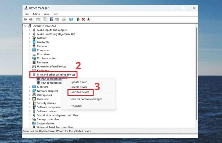
Task: Click the Cameras webcam icon
Action: tap(34, 46)
